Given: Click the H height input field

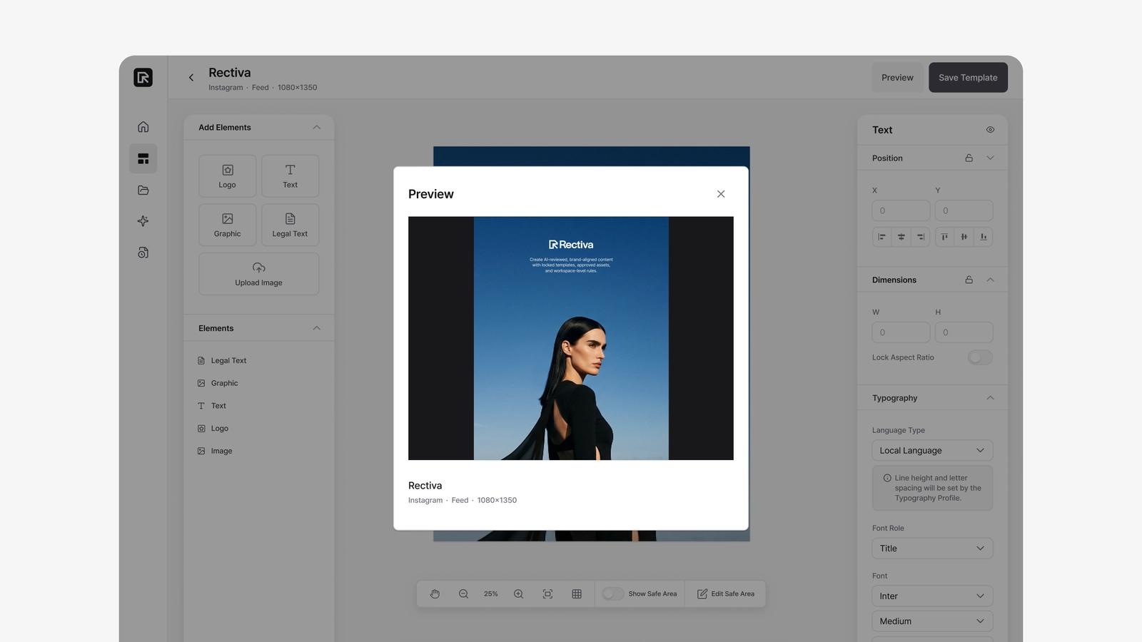Looking at the screenshot, I should [964, 332].
